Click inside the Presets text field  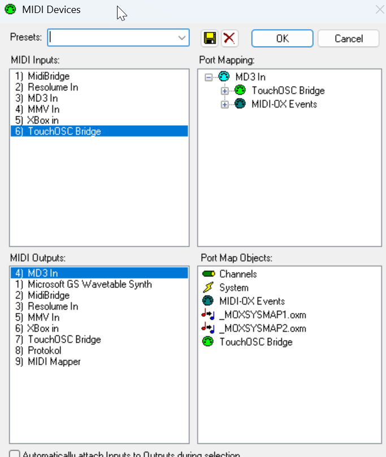click(110, 38)
